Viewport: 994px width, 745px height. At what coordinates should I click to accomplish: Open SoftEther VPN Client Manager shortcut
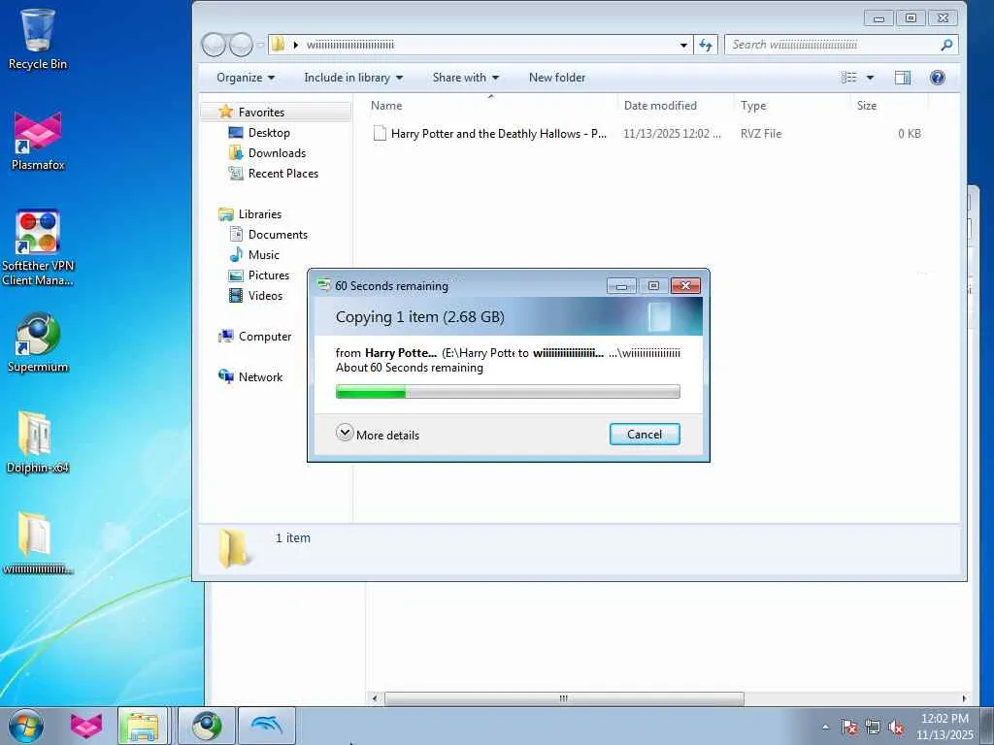click(38, 247)
